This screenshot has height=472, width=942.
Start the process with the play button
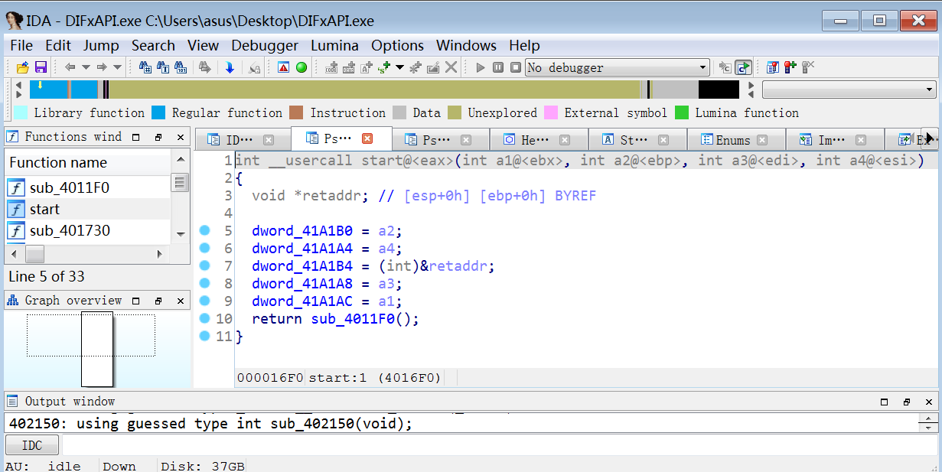tap(481, 67)
